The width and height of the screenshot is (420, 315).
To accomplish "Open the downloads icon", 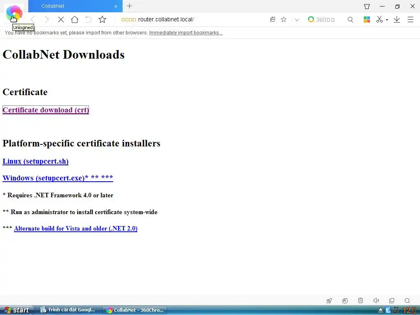I will pos(397,19).
